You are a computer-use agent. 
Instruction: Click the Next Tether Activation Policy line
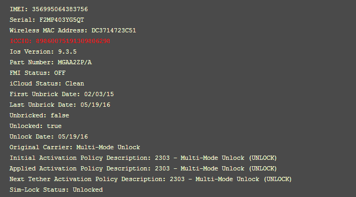(x=151, y=179)
